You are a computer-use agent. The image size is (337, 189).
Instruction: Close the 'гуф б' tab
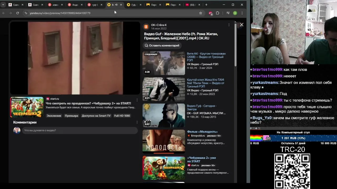[101, 5]
